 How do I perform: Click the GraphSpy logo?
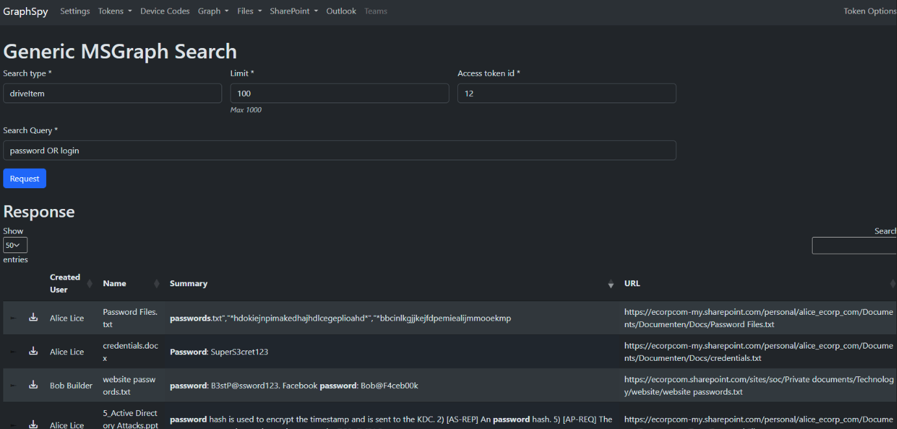tap(25, 11)
